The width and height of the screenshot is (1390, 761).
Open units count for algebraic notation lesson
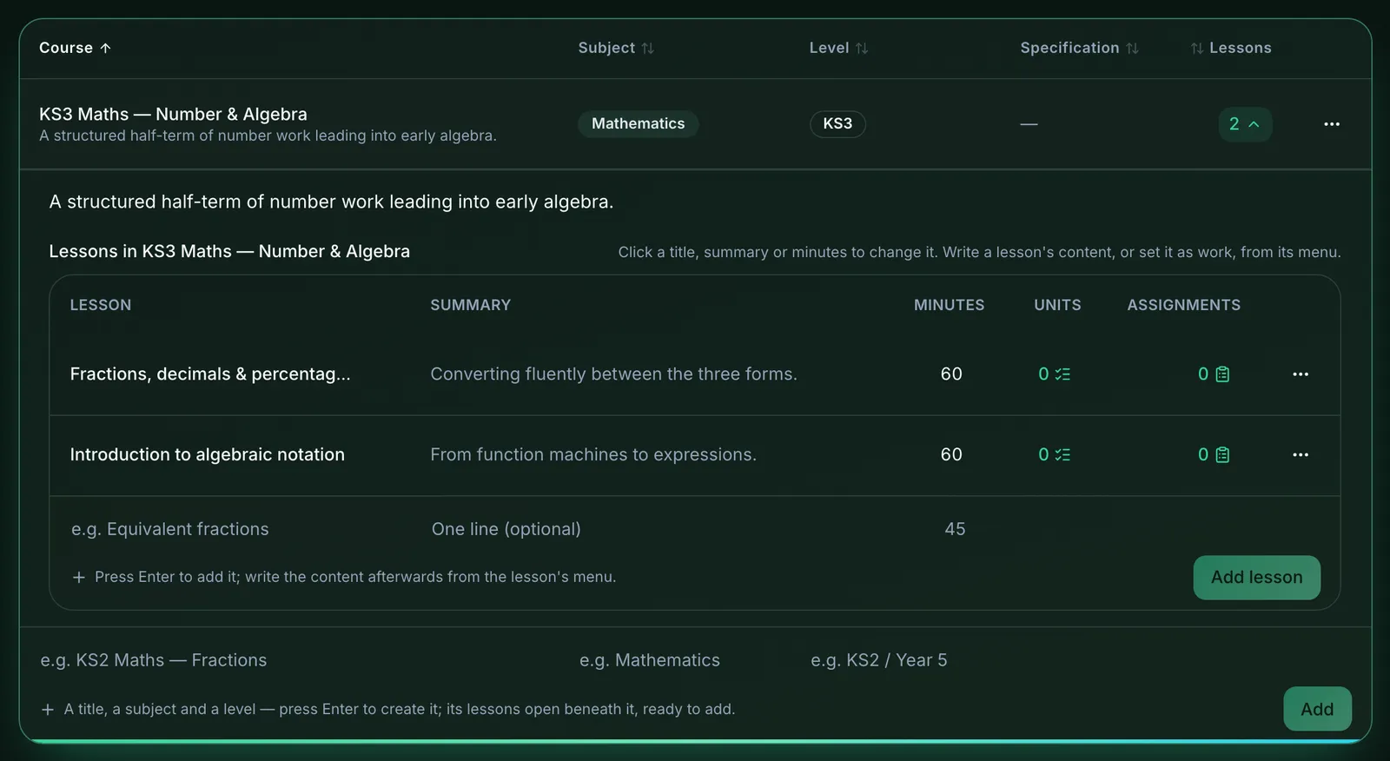[1054, 455]
